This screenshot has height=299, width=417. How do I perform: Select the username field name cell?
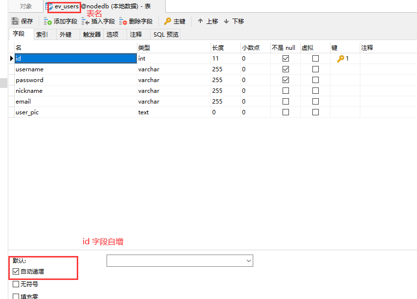pos(76,69)
